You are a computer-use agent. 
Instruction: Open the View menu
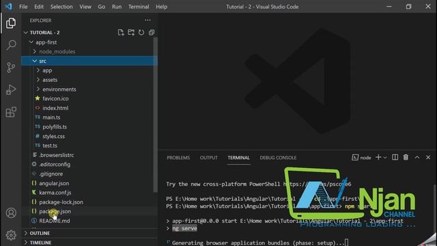(85, 7)
